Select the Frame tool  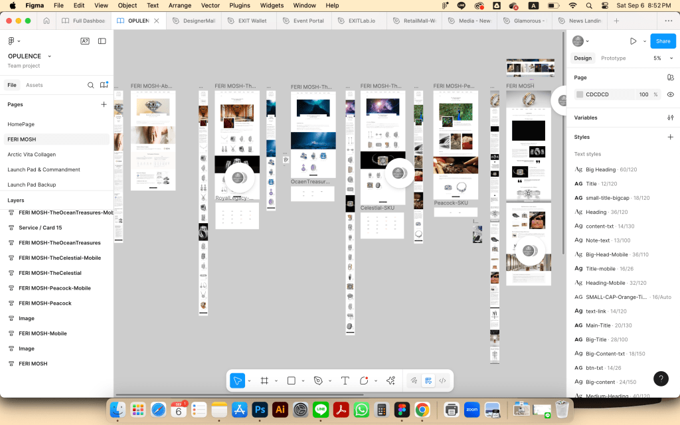[264, 381]
